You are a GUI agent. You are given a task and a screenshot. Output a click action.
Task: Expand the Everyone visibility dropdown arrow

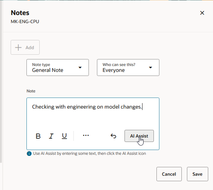[x=151, y=67]
